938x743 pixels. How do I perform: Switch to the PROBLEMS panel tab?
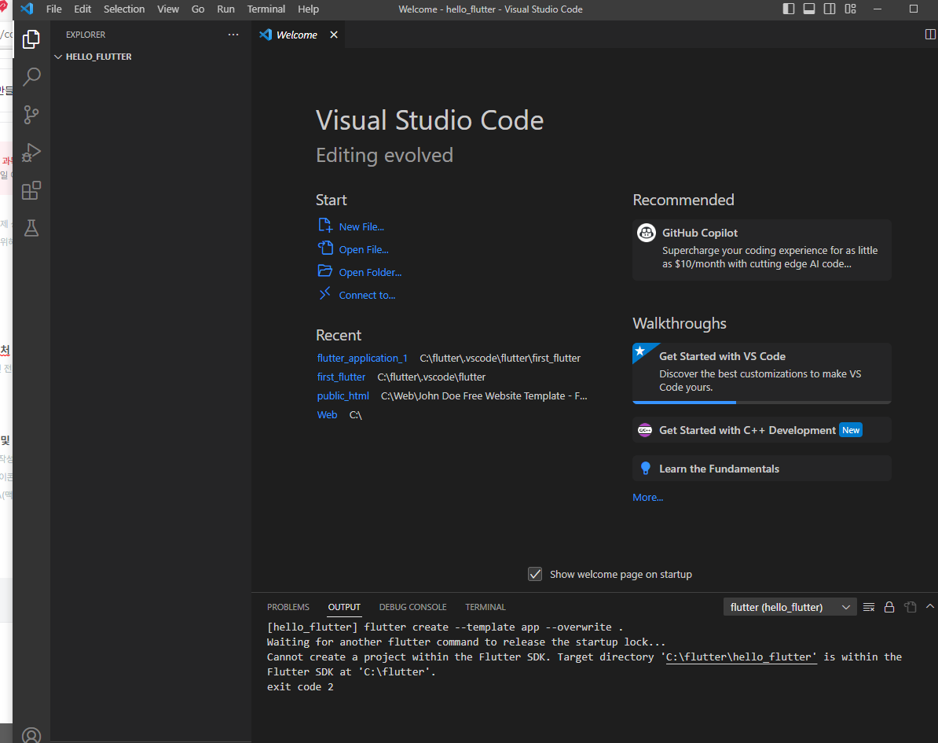point(288,607)
